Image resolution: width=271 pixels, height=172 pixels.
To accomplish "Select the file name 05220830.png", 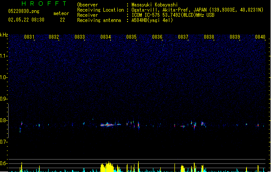I will 24,11.
